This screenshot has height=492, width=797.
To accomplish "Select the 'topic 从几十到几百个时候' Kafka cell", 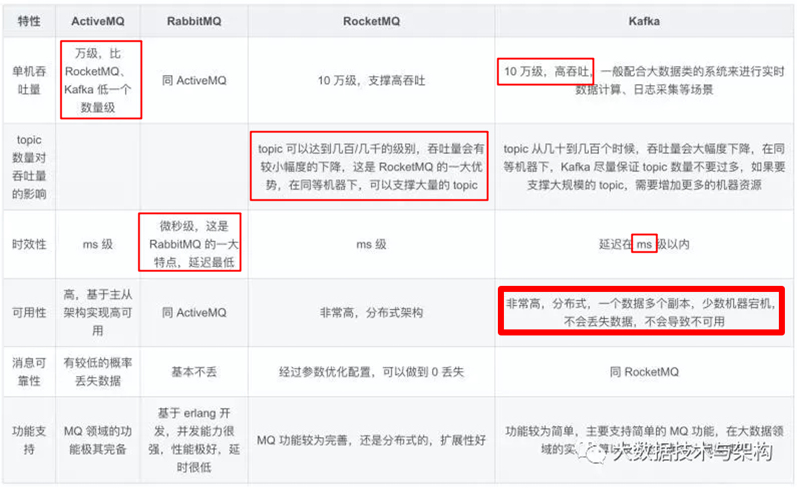I will coord(644,167).
